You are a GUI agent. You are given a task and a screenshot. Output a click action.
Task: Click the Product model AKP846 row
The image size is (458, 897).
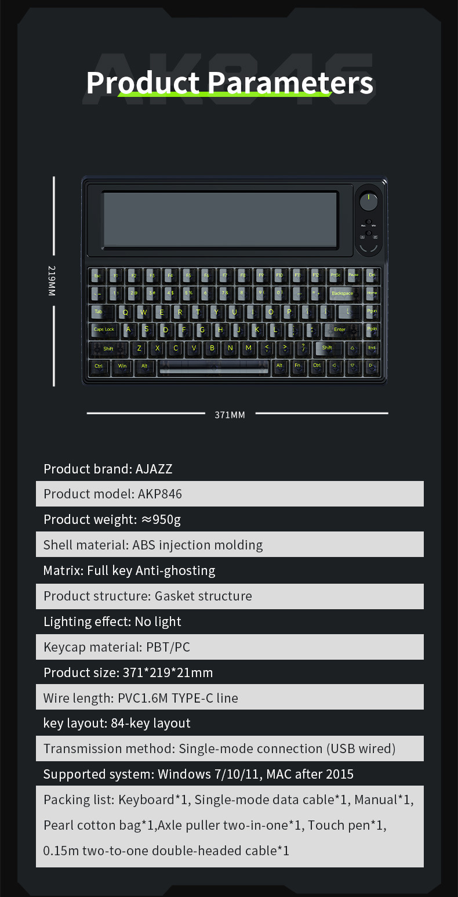(230, 494)
